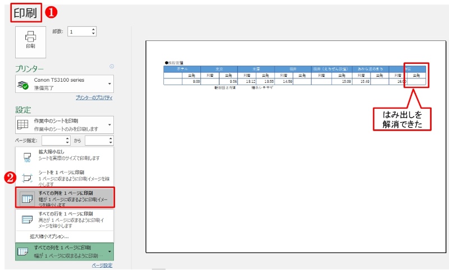Image resolution: width=449 pixels, height=270 pixels.
Task: Increase the 部数 copies with up arrow
Action: click(x=93, y=29)
